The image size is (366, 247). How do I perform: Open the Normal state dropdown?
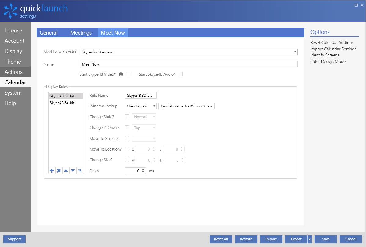pyautogui.click(x=144, y=117)
